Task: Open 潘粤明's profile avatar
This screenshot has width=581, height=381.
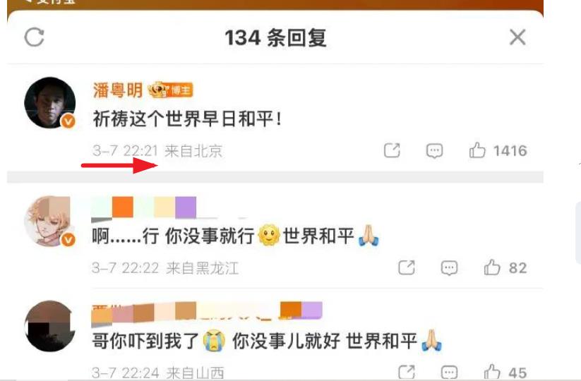Action: pyautogui.click(x=49, y=102)
